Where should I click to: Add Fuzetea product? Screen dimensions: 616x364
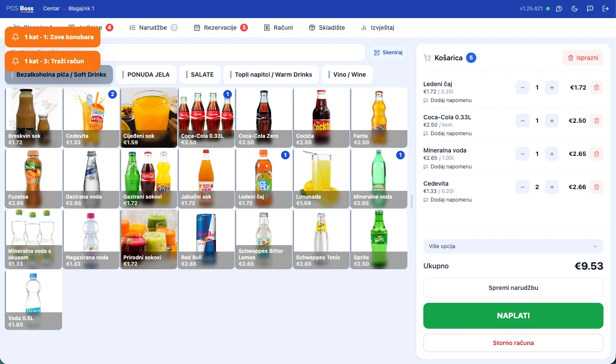[34, 178]
